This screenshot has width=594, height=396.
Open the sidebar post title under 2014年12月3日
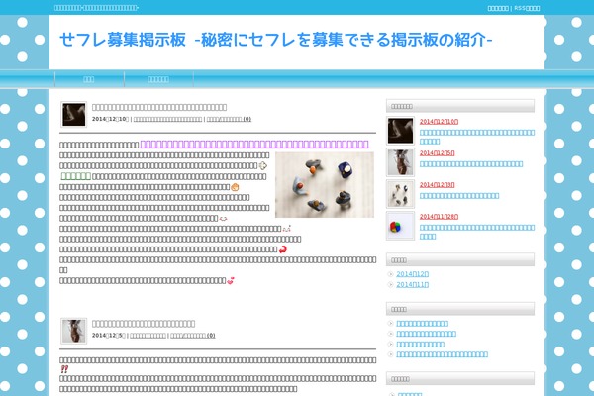pos(459,196)
